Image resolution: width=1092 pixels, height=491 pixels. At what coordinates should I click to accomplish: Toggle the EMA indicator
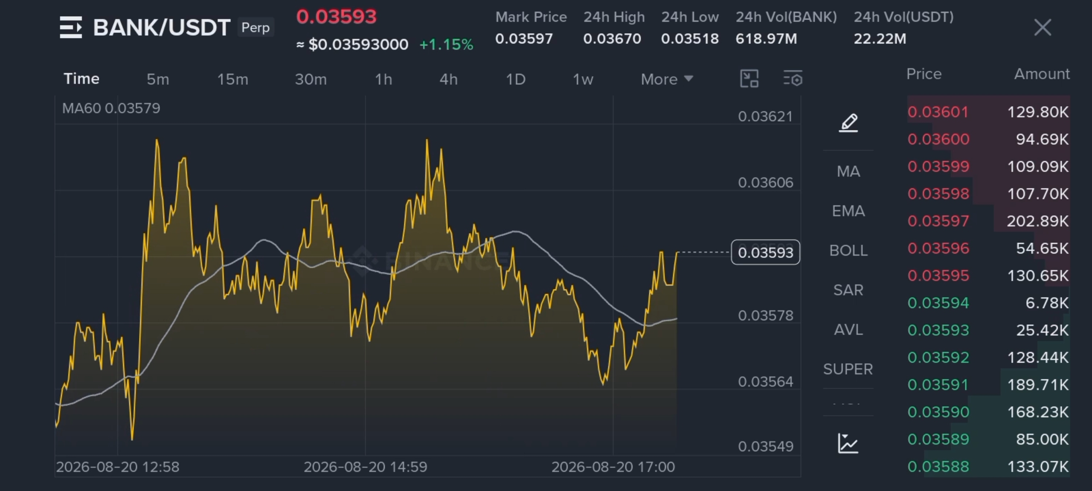848,211
